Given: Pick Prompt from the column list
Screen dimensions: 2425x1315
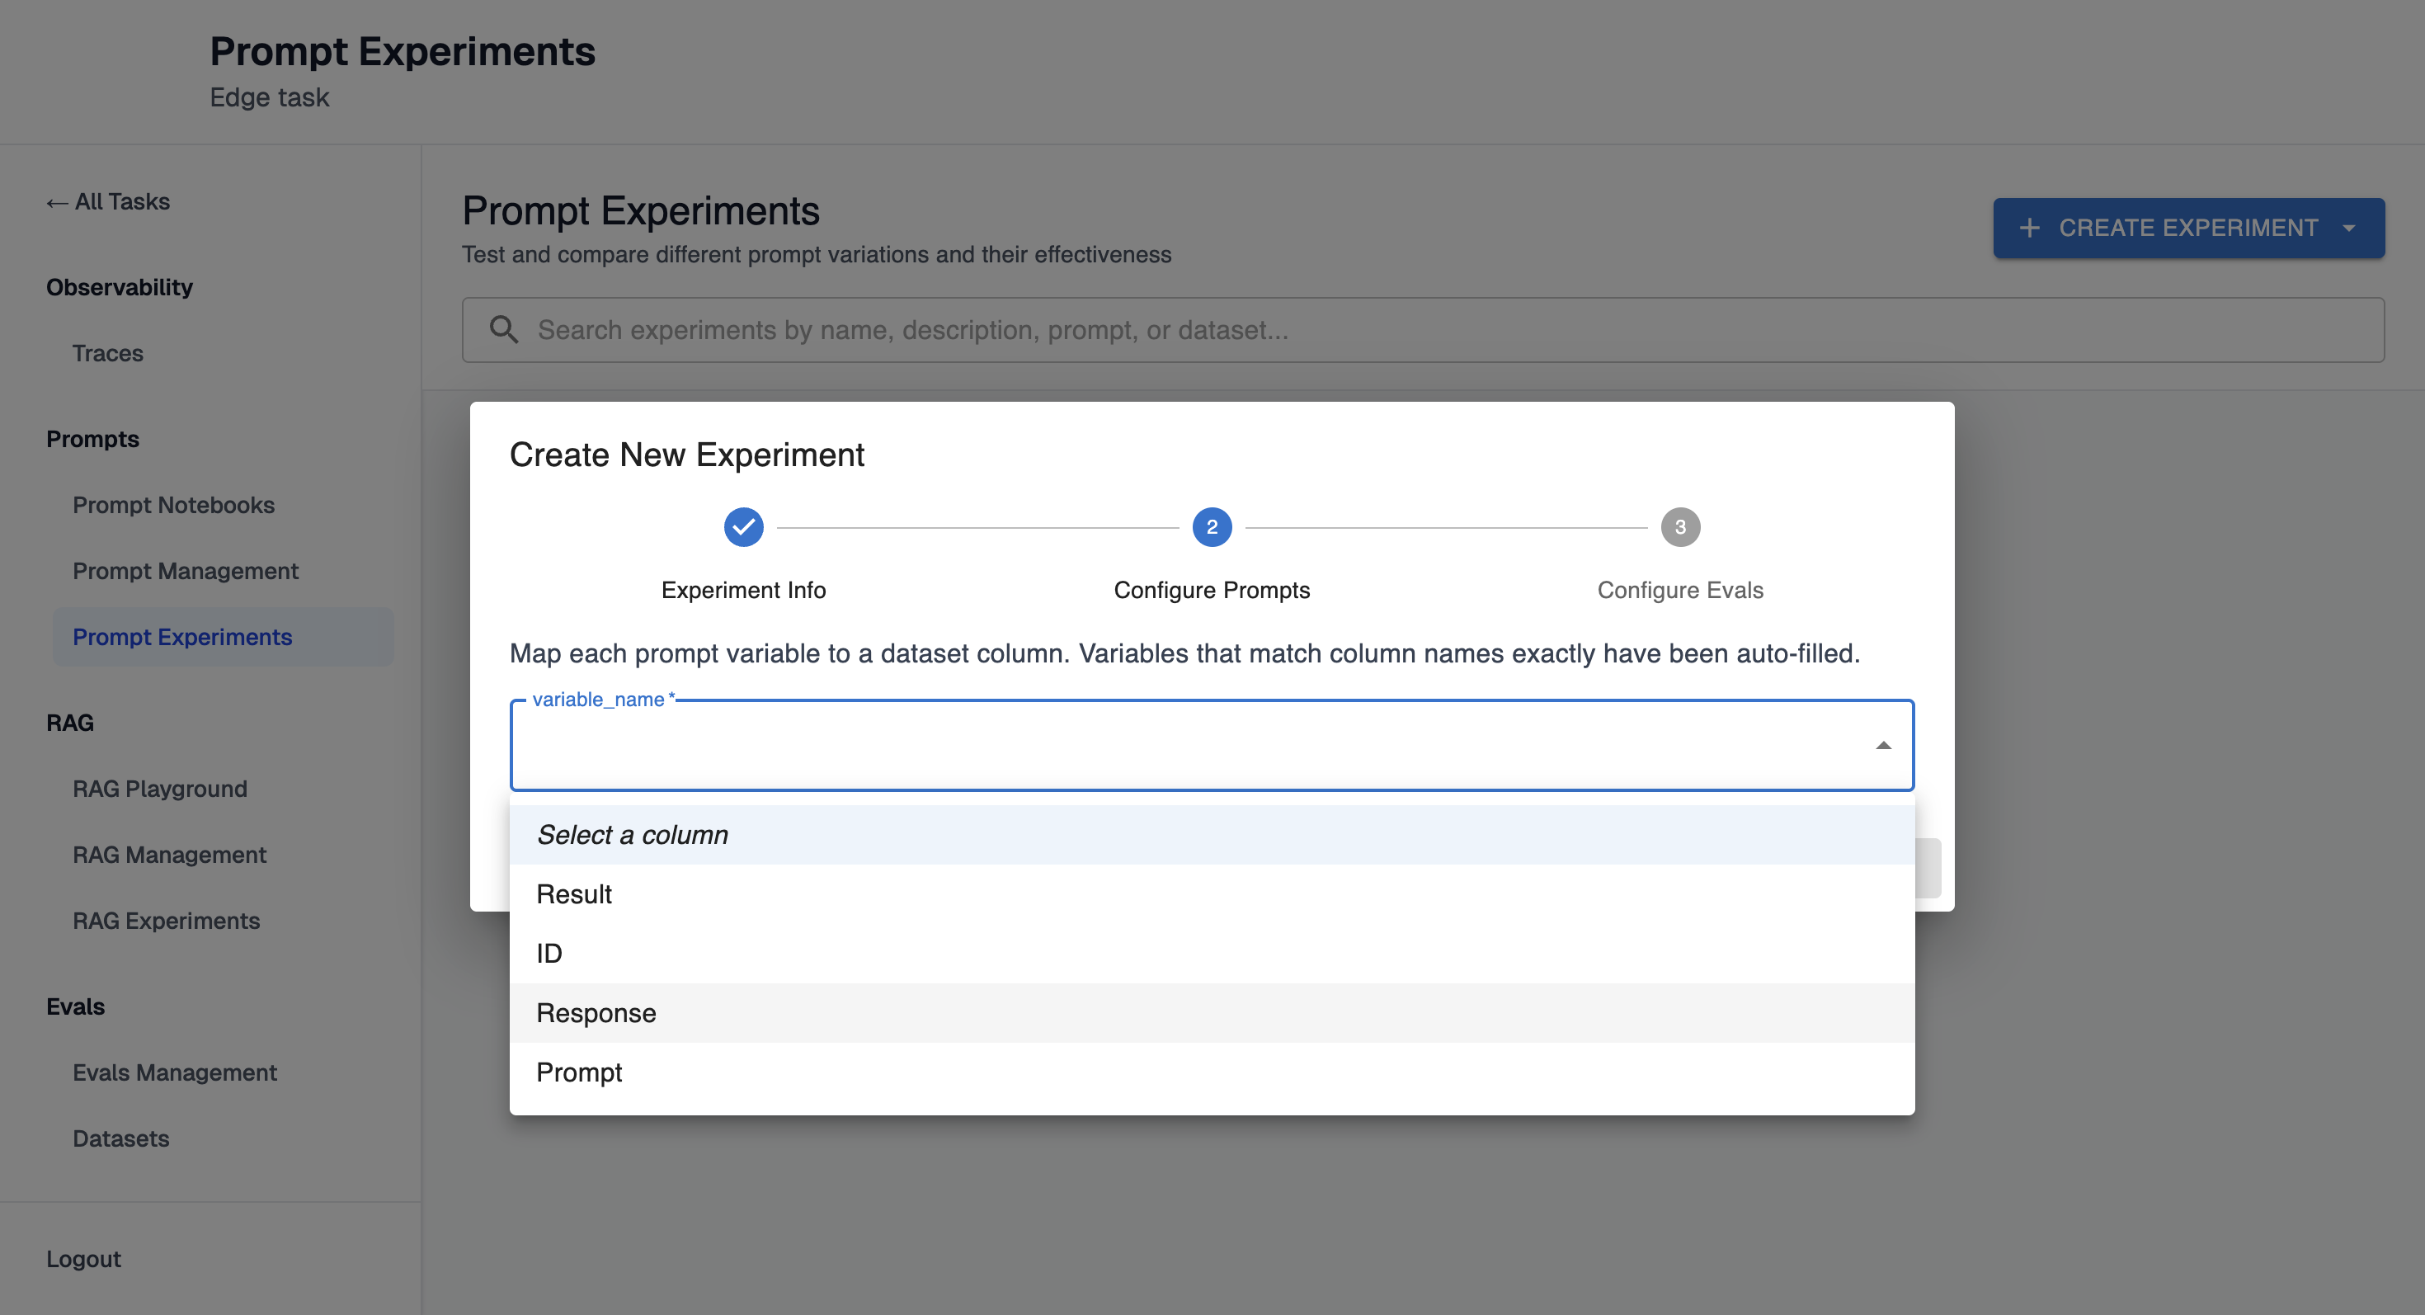Looking at the screenshot, I should (579, 1072).
